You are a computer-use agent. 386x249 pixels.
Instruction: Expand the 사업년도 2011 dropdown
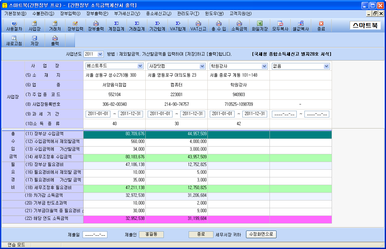click(x=100, y=54)
